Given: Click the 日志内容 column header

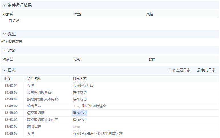Looking at the screenshot, I should (x=80, y=79).
